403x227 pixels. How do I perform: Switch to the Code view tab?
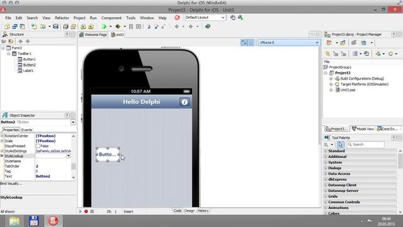tap(177, 211)
